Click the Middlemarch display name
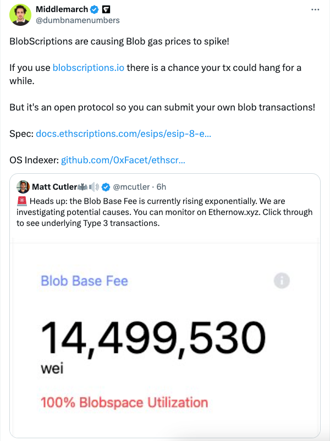Screen dimensions: 330x441 pos(62,9)
